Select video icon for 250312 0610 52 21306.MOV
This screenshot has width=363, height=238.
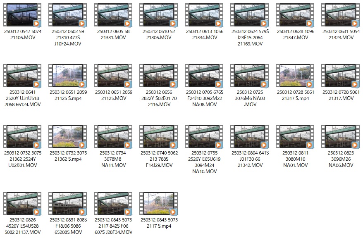(x=159, y=15)
